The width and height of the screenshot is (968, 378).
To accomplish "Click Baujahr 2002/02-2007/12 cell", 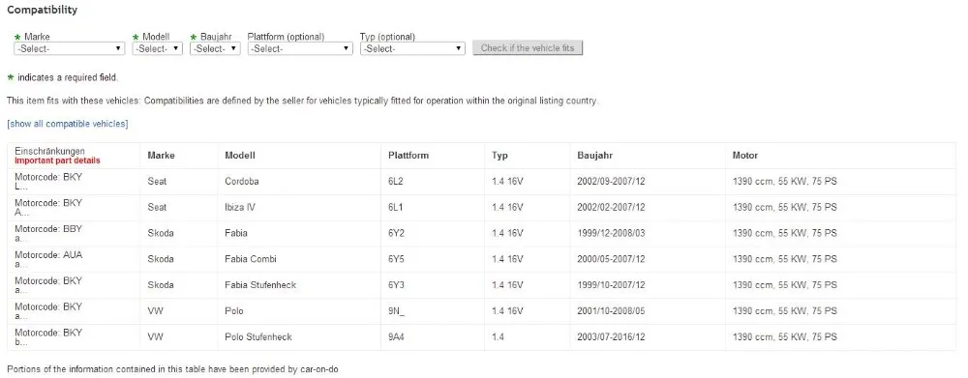I will coord(611,207).
